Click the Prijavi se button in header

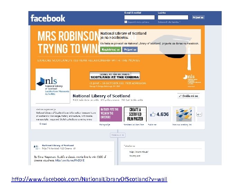[198, 18]
